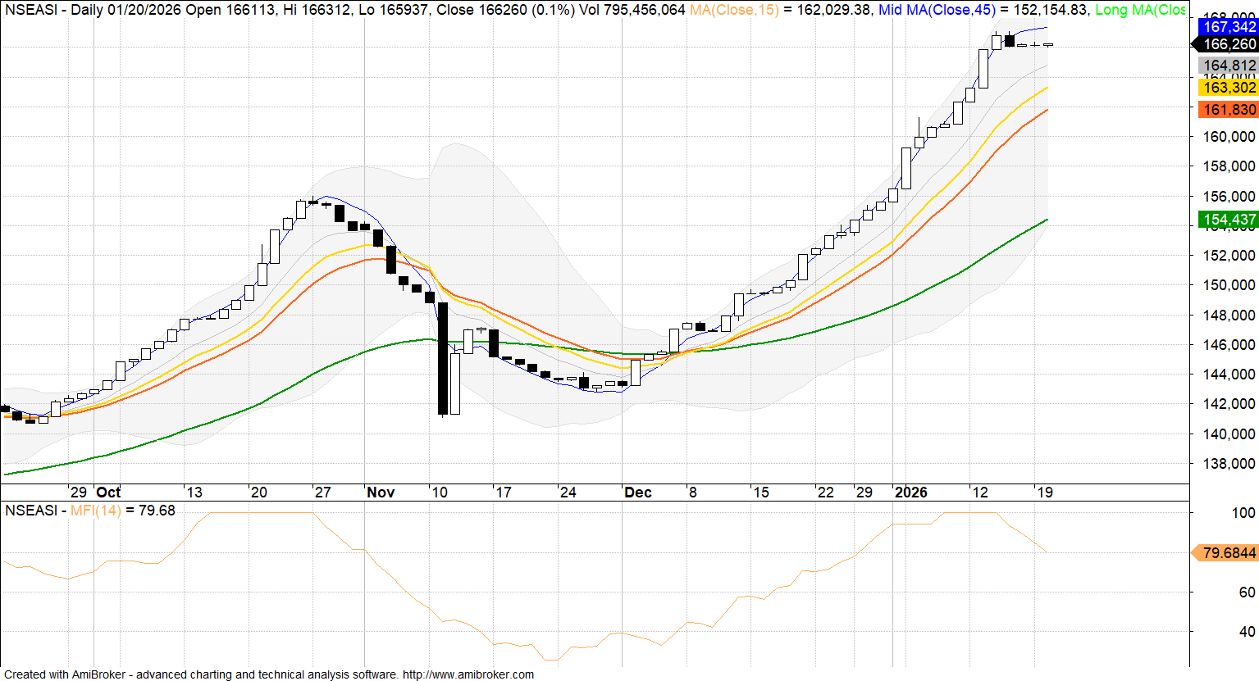
Task: Select the gray 164,812 price label
Action: coord(1228,66)
